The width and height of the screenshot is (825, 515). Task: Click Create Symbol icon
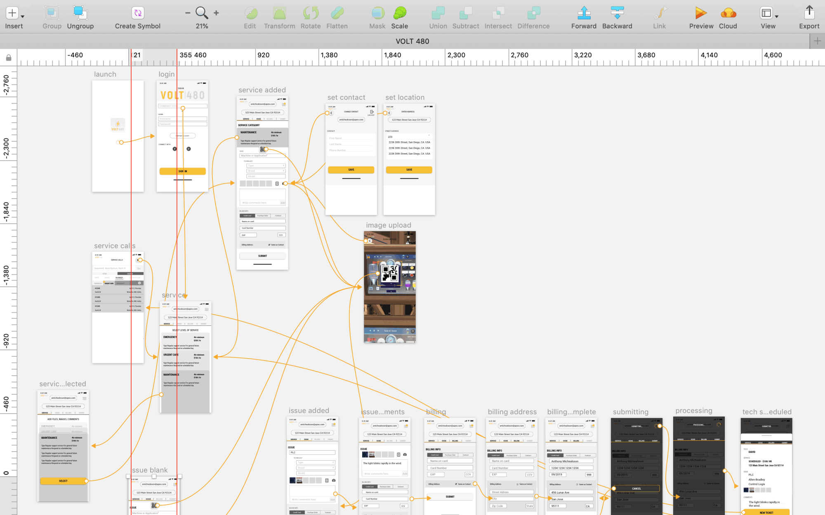[x=137, y=13]
